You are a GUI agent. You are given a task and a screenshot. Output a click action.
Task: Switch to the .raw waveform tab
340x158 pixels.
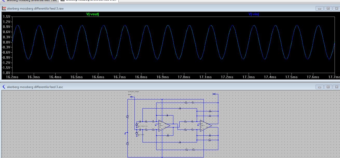click(89, 1)
